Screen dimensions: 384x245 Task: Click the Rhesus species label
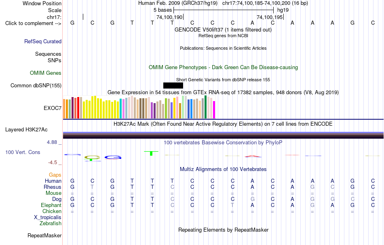click(x=53, y=187)
